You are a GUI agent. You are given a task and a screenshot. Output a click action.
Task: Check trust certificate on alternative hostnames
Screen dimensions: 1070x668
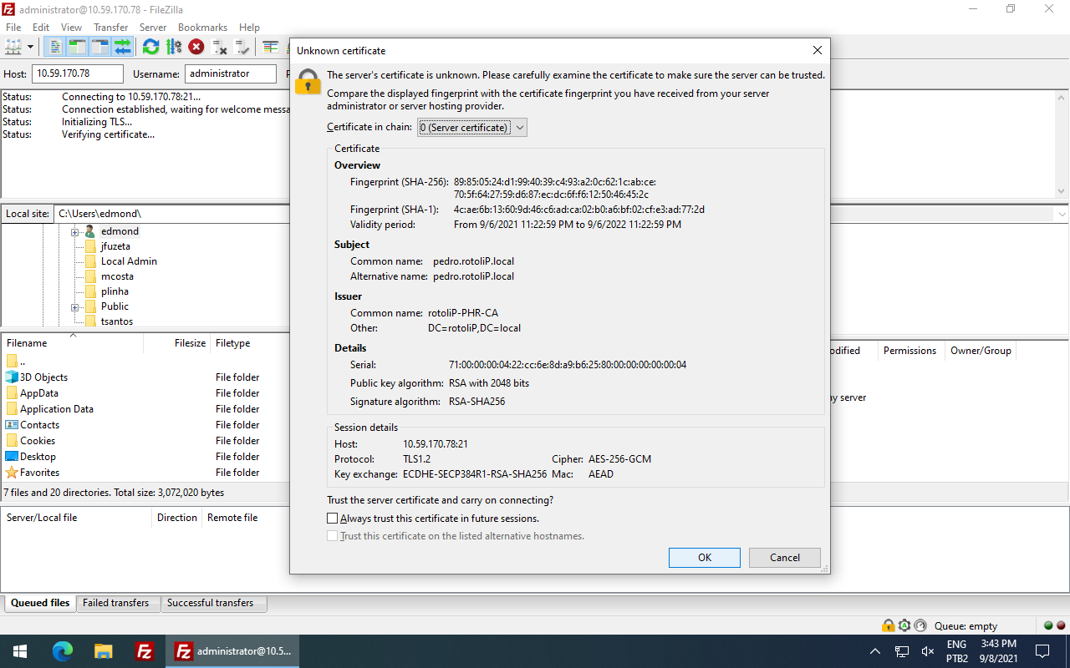[332, 535]
